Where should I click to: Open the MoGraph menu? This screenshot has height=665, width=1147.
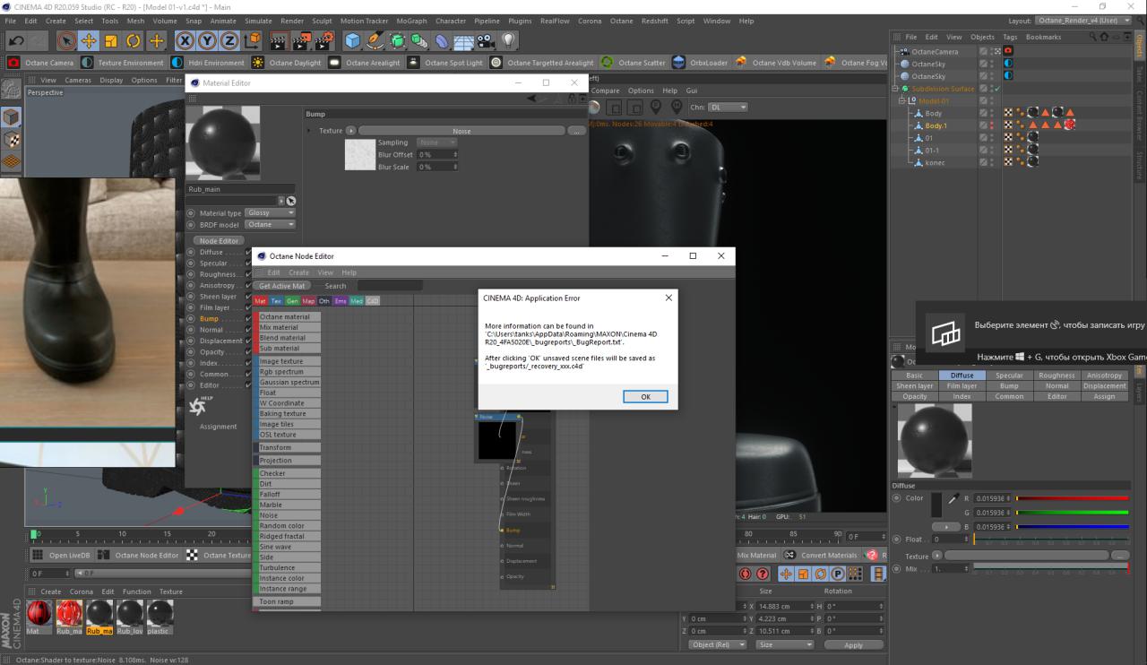(x=411, y=21)
